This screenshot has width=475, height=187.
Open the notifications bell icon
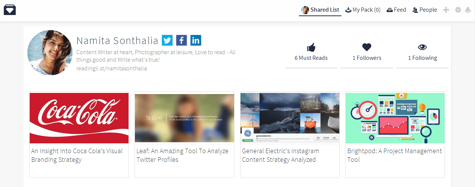468,10
